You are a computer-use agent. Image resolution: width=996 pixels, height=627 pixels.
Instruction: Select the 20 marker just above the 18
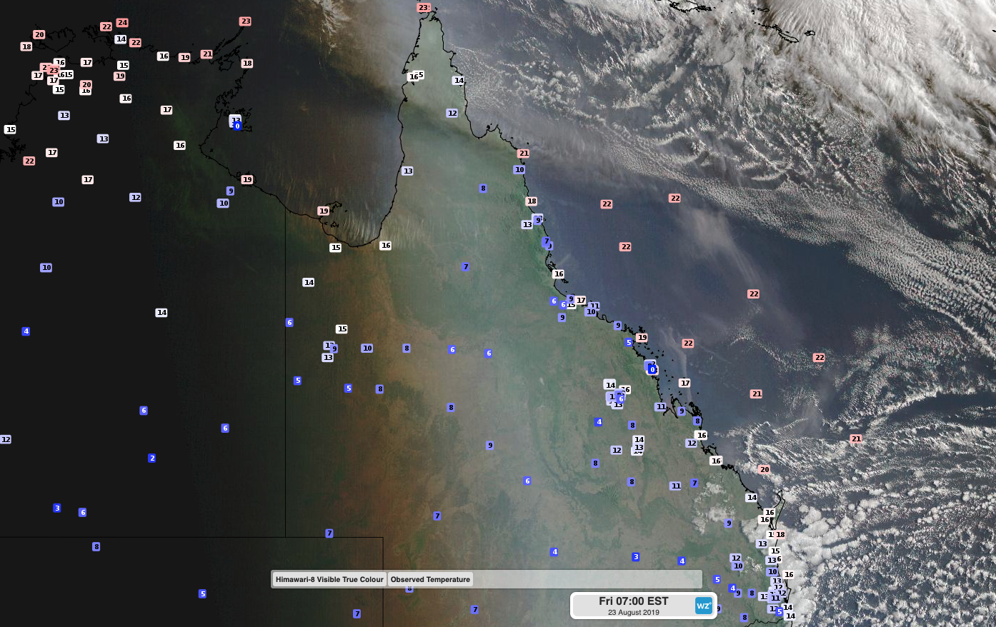tap(39, 35)
